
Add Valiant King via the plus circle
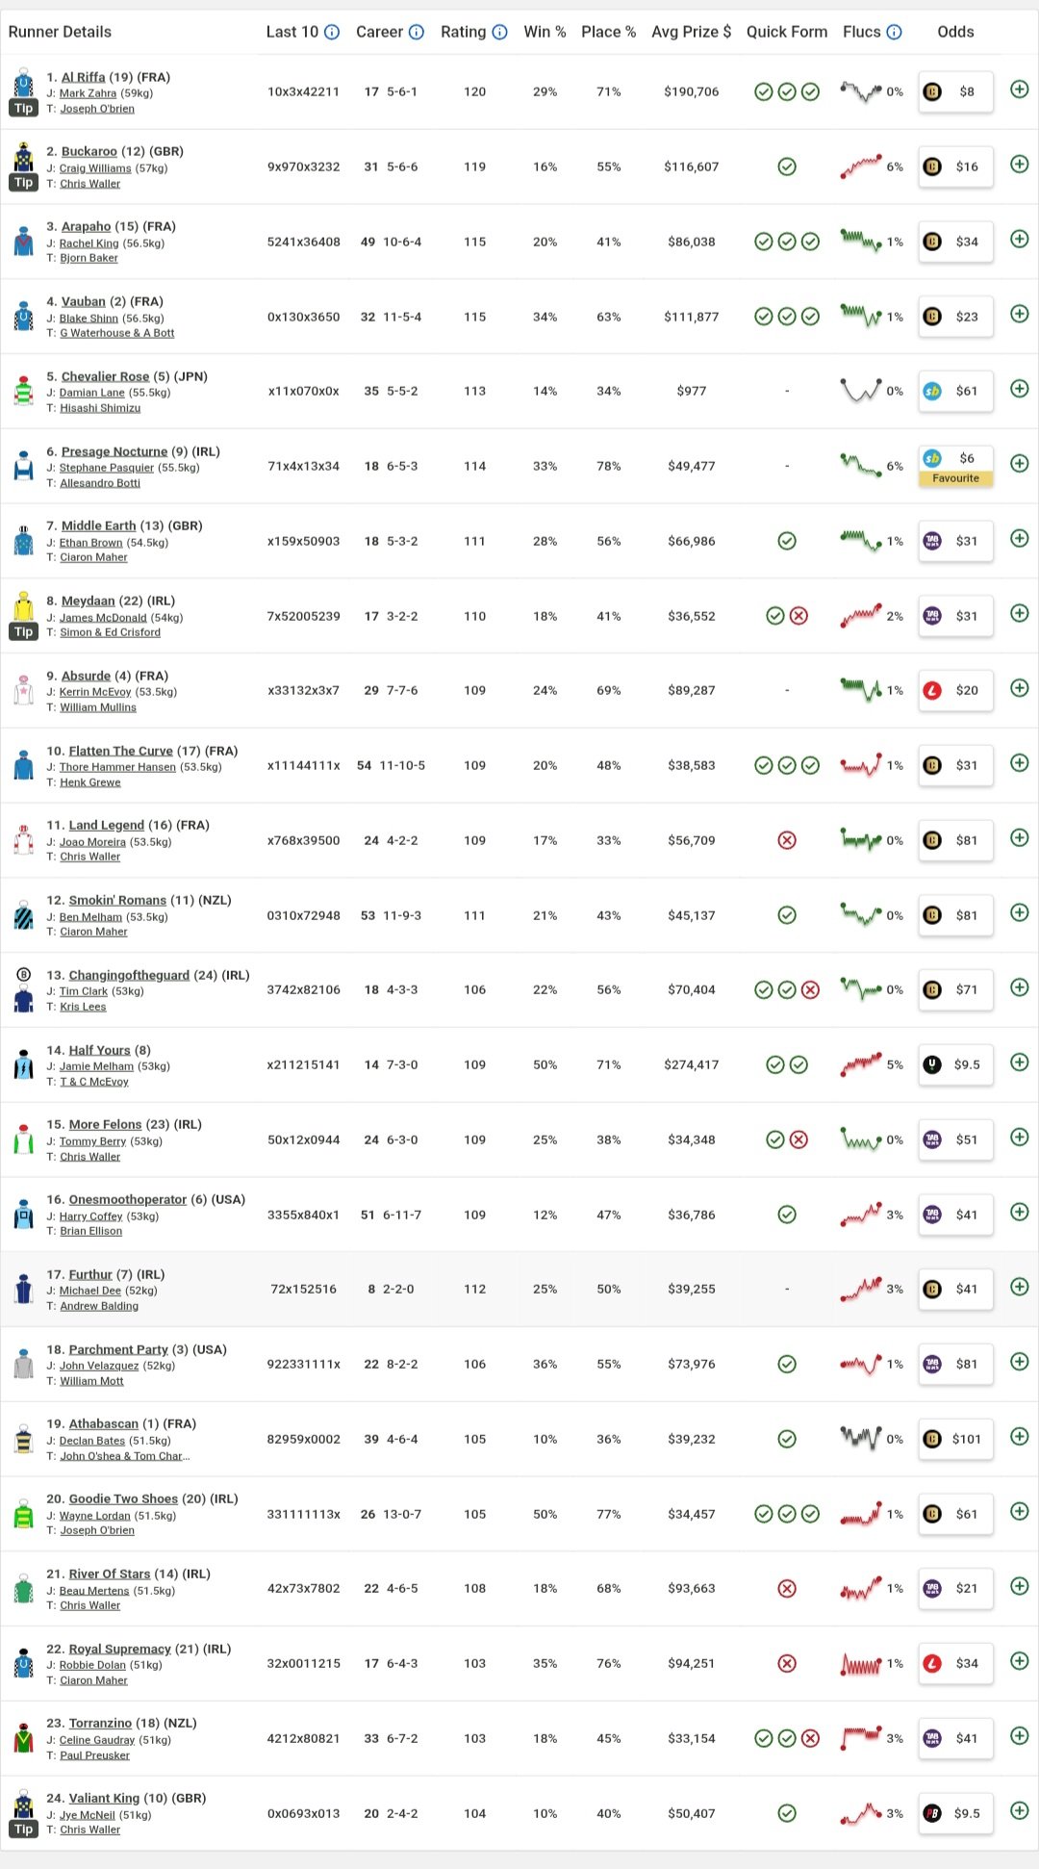click(1020, 1811)
